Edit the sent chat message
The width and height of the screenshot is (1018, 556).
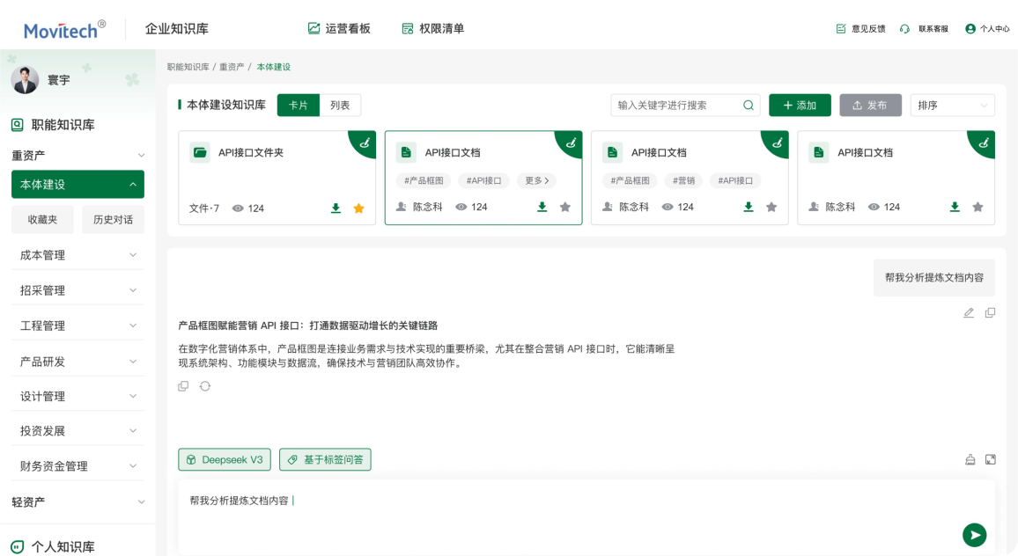click(x=969, y=312)
